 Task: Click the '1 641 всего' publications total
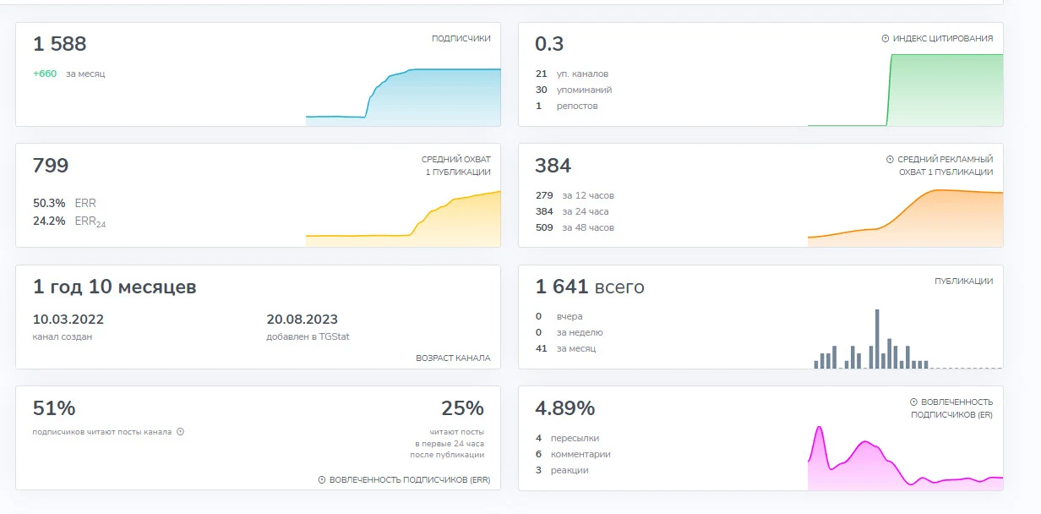click(590, 287)
